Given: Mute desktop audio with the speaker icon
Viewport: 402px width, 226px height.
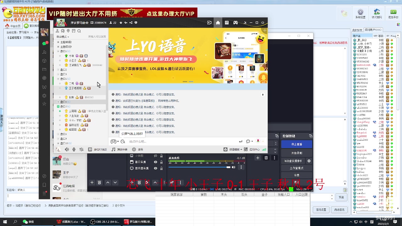Looking at the screenshot, I should pos(234,167).
